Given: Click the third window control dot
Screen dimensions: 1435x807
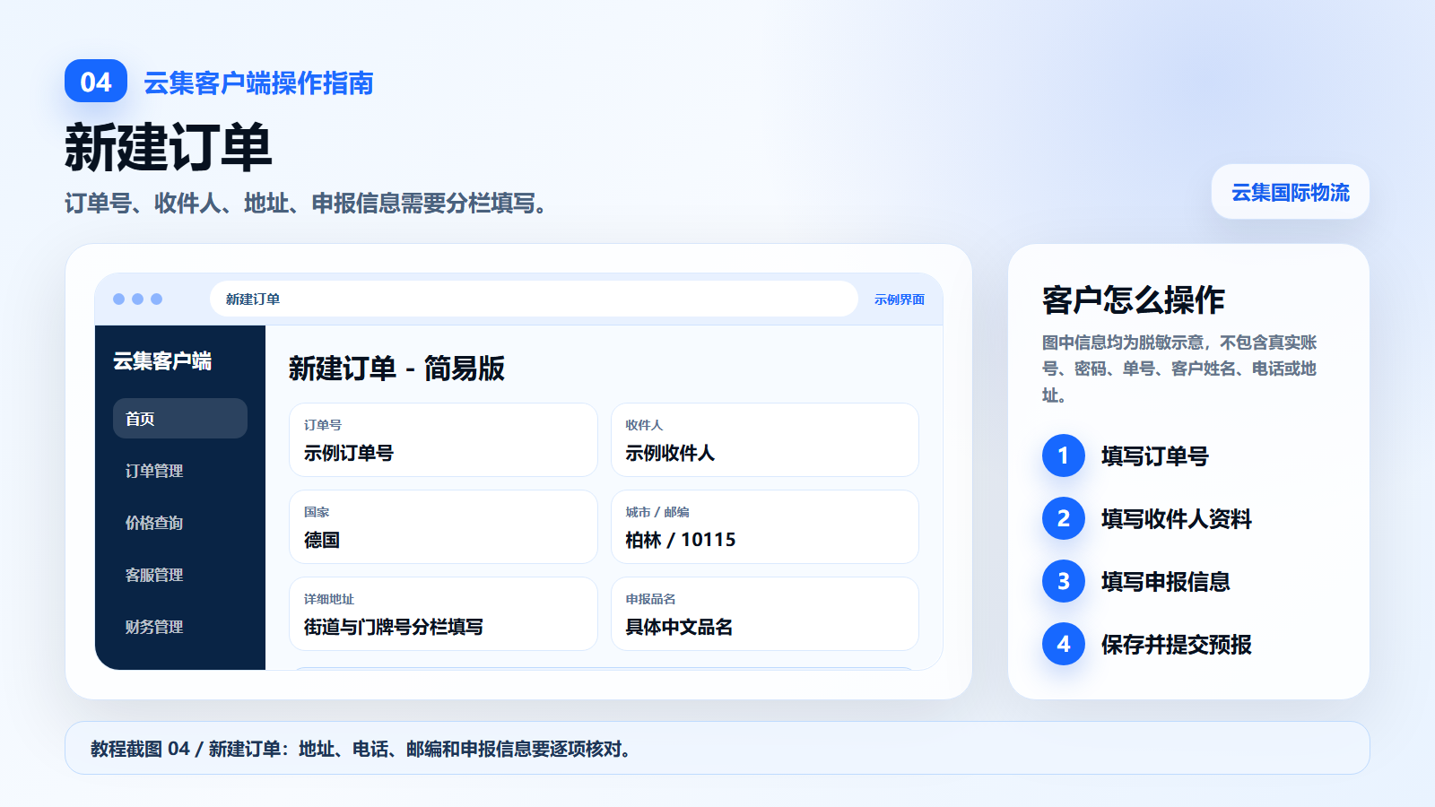Looking at the screenshot, I should 156,299.
